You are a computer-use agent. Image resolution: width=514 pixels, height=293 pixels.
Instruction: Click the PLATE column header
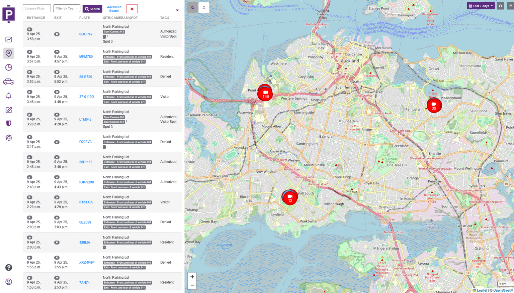(x=85, y=18)
